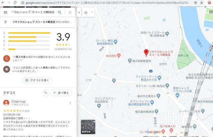Collapse the side panel with arrow
This screenshot has height=137, width=213.
coord(79,12)
